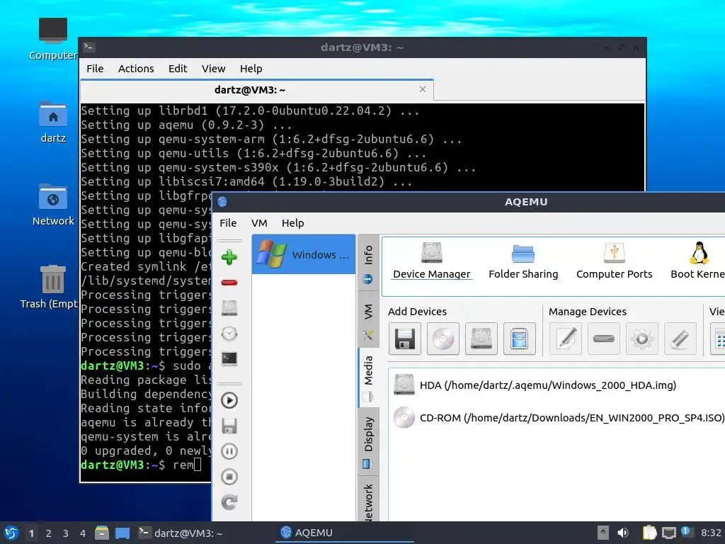Open AQEMU VM menu
725x544 pixels.
(x=259, y=223)
